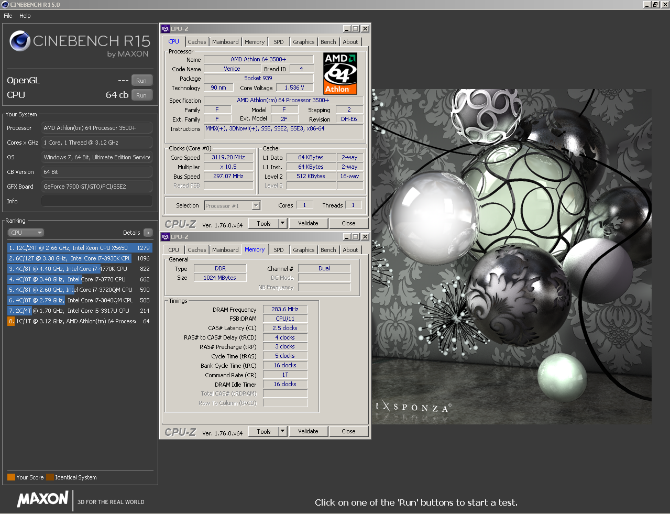Click the Code Name value Venice
Image resolution: width=670 pixels, height=514 pixels.
coord(232,69)
